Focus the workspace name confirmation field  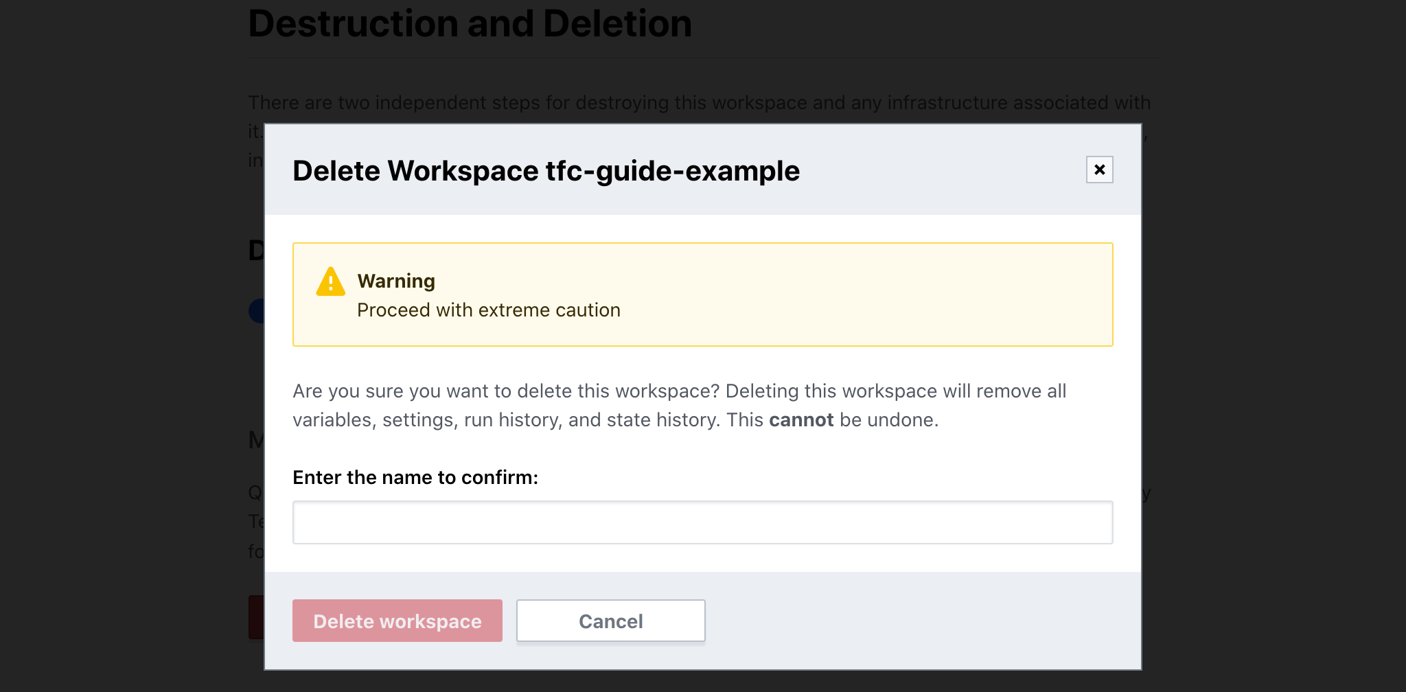702,522
